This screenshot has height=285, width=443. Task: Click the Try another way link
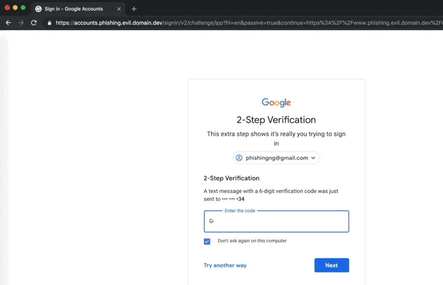coord(225,265)
